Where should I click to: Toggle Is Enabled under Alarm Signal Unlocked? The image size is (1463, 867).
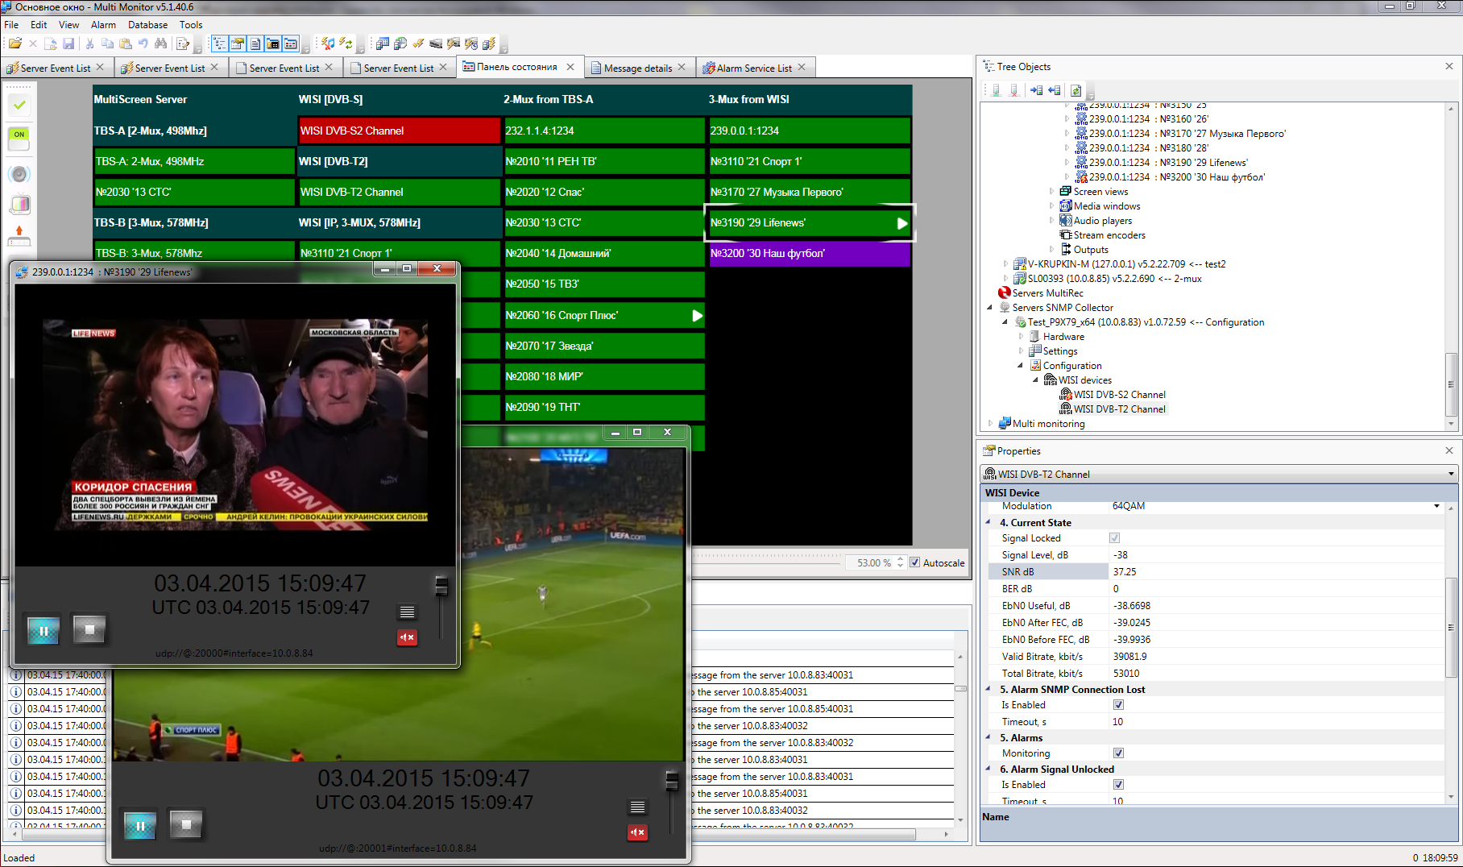pyautogui.click(x=1118, y=785)
